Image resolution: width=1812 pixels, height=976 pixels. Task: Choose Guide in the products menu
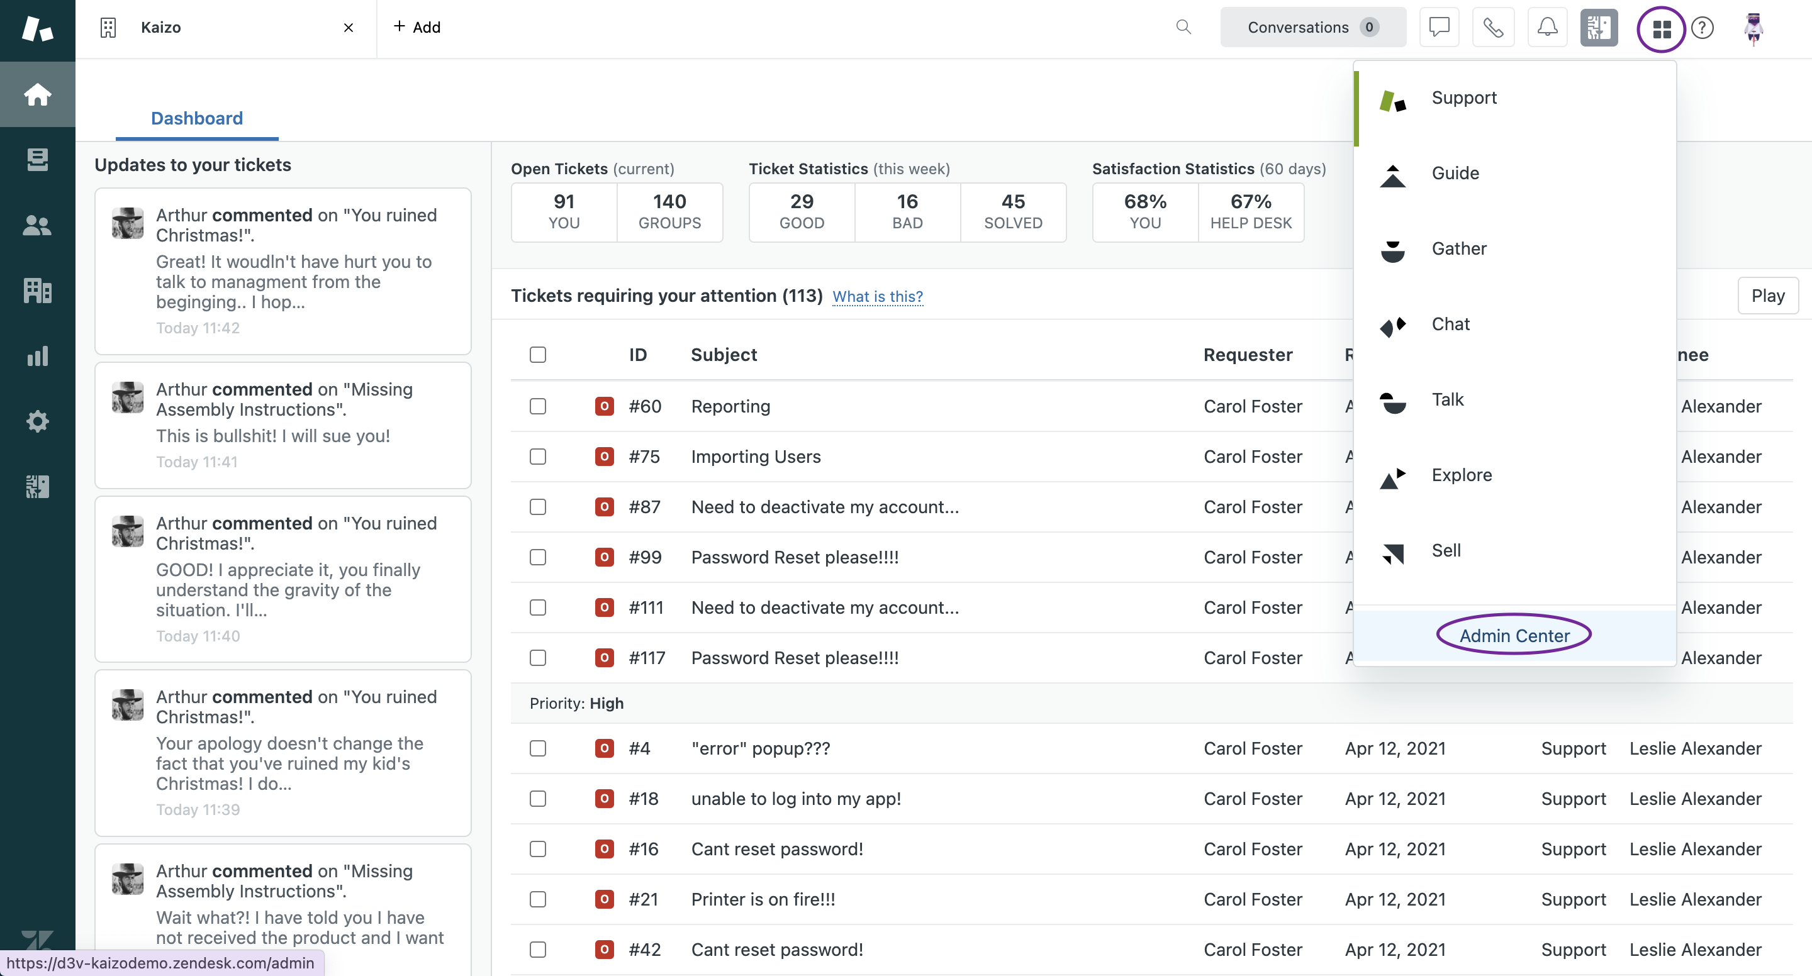1514,173
